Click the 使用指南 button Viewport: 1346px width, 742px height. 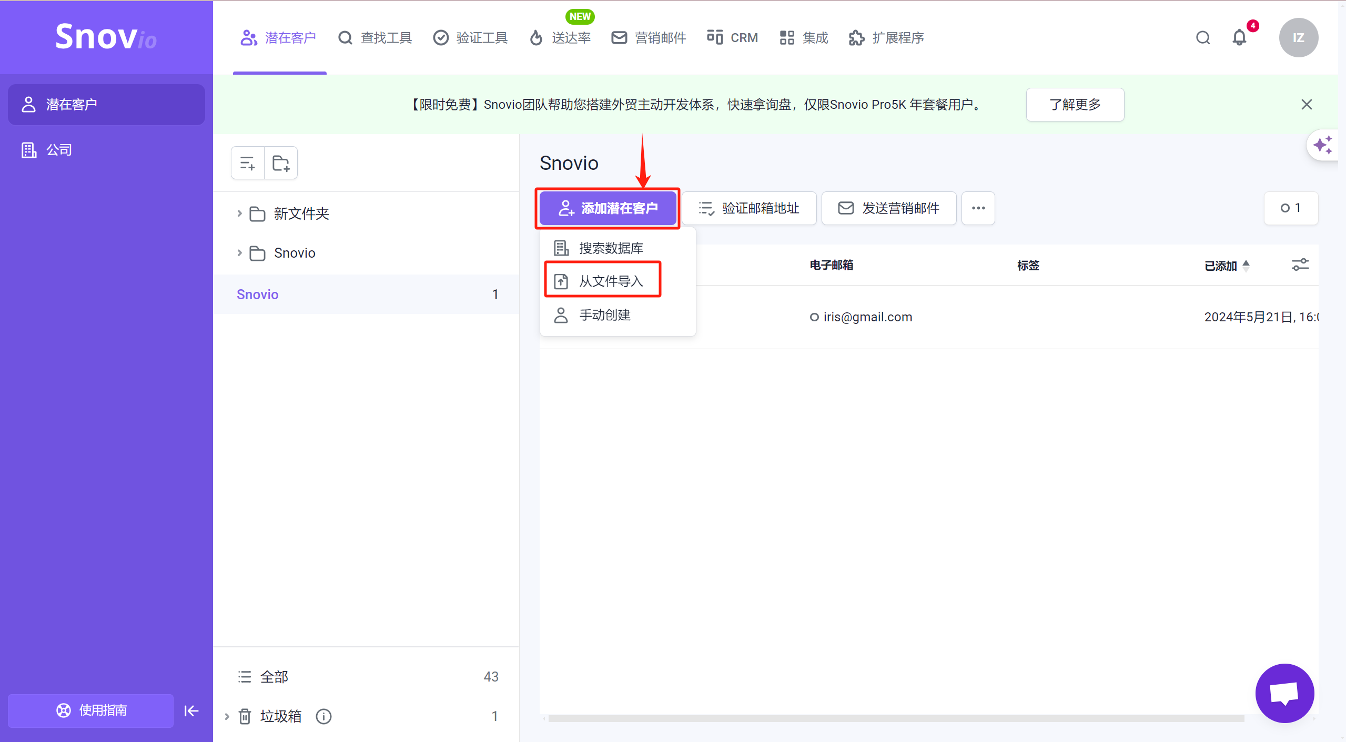(x=91, y=710)
